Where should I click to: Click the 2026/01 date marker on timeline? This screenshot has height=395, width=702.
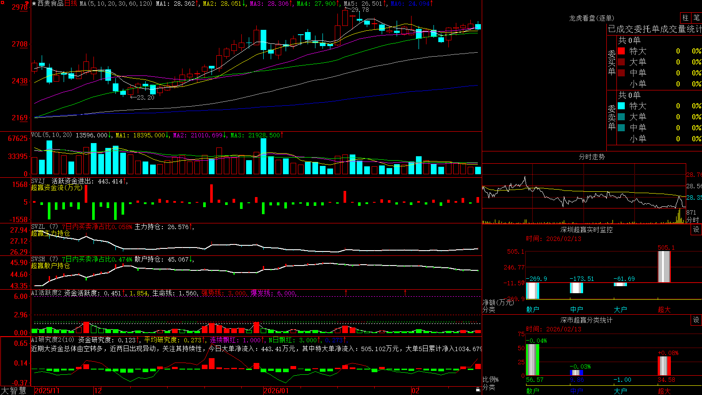click(276, 391)
